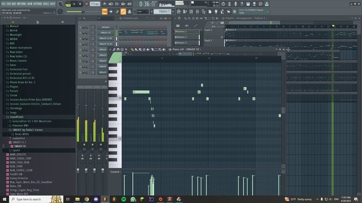Toggle the countdown-before-recording icon
The height and width of the screenshot is (203, 362).
click(117, 4)
